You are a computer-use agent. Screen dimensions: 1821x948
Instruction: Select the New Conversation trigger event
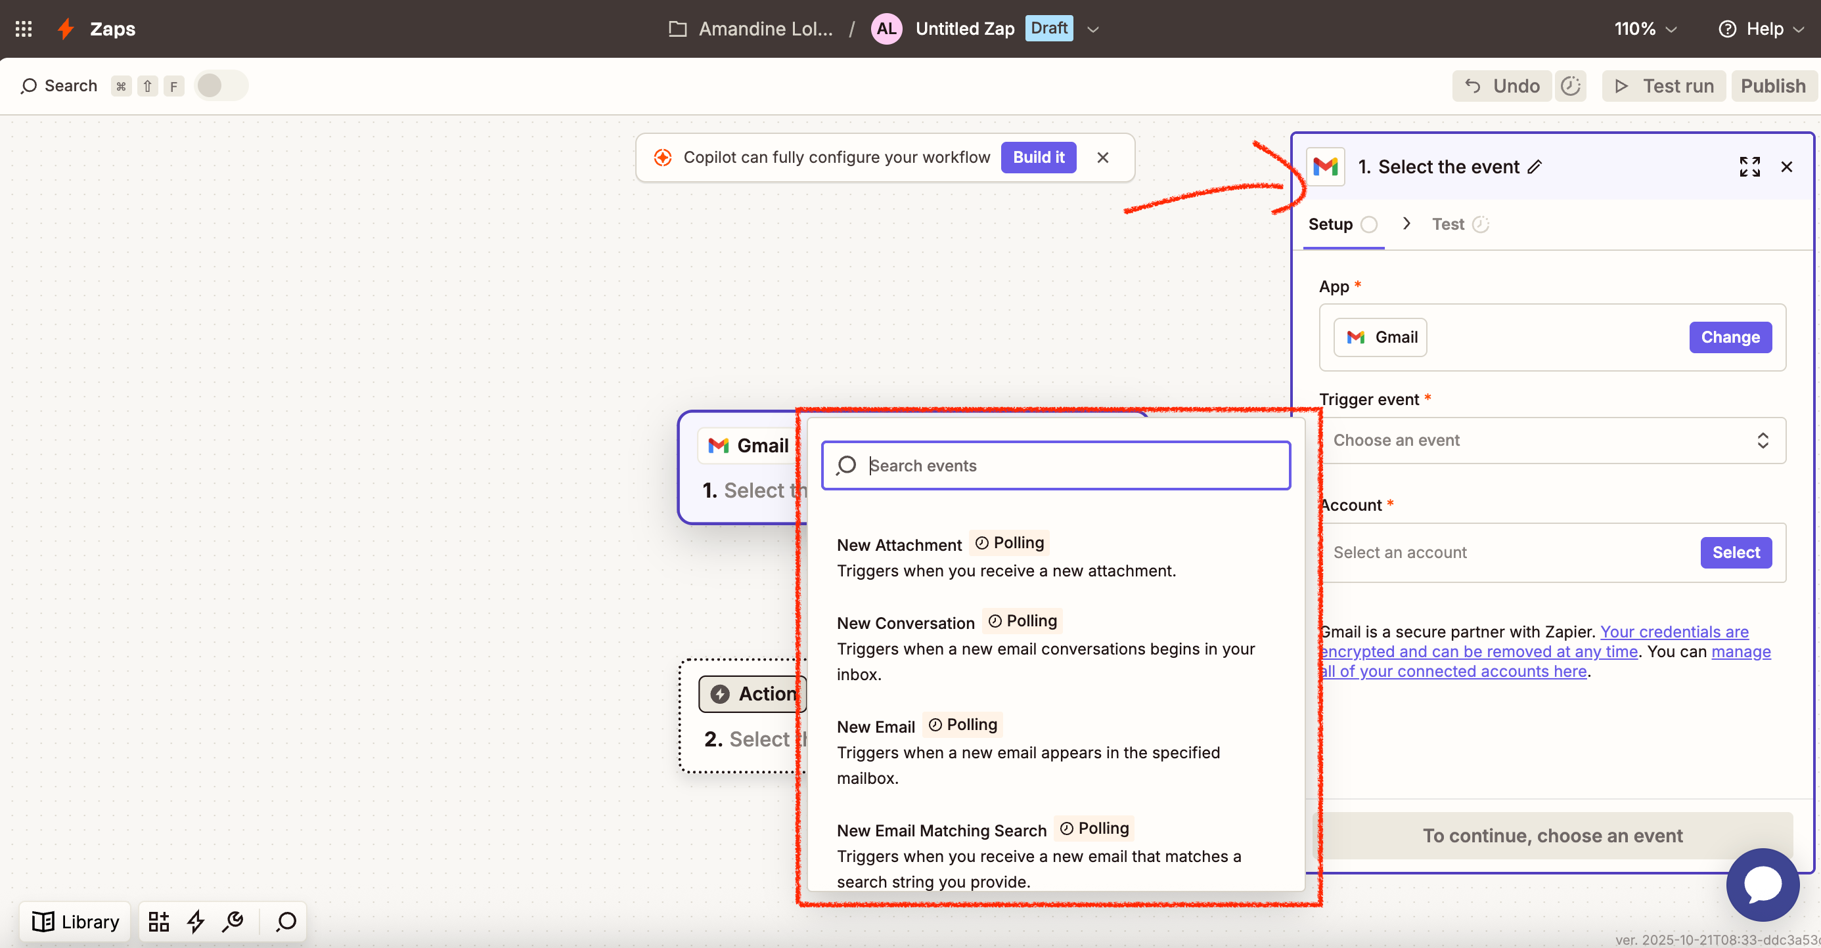point(1056,647)
